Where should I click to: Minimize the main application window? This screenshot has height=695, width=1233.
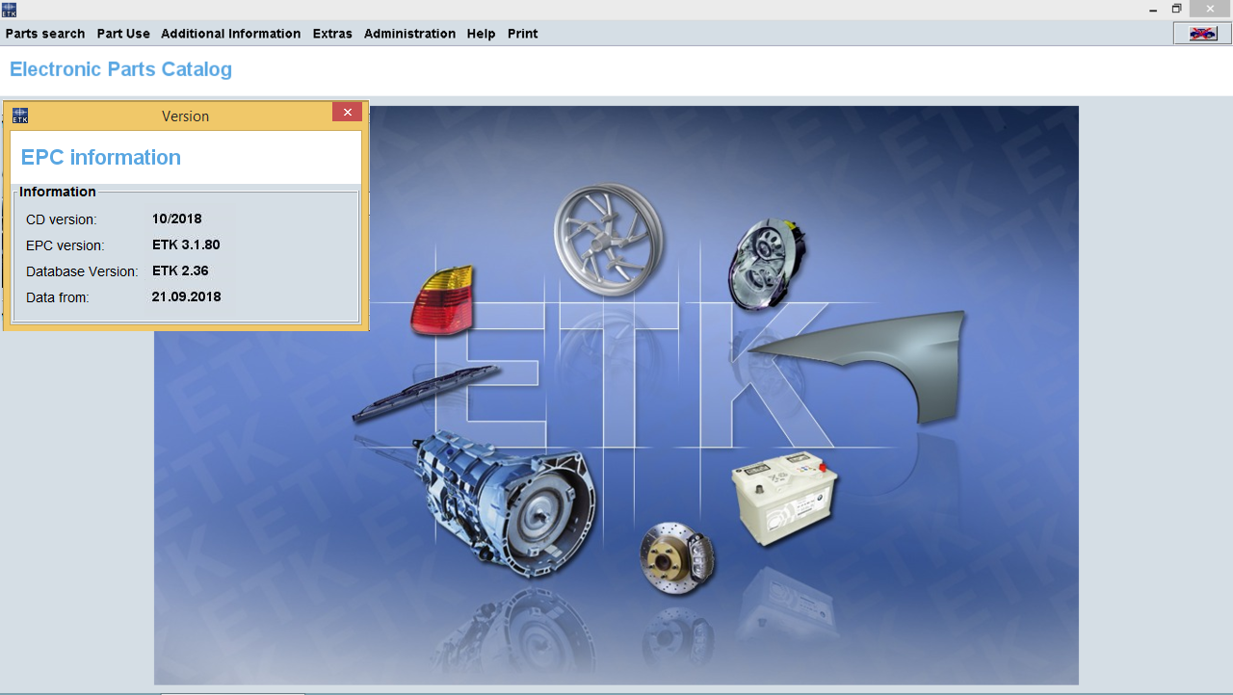pyautogui.click(x=1153, y=10)
